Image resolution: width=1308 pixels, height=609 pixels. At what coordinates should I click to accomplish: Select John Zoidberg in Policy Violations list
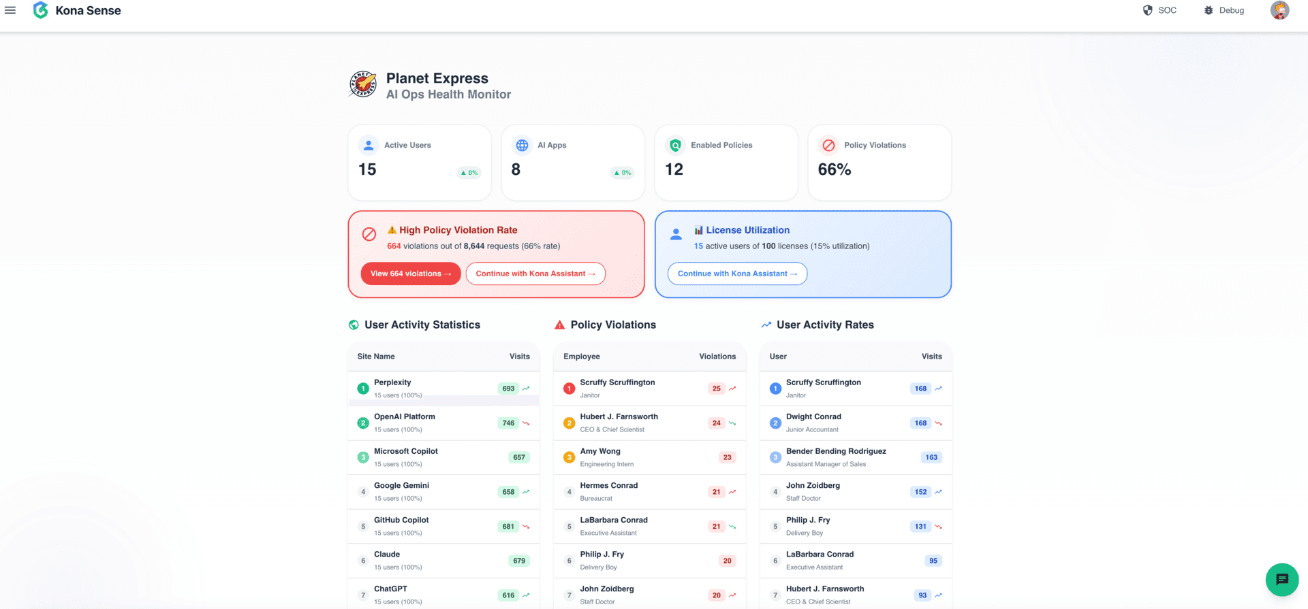(x=650, y=595)
